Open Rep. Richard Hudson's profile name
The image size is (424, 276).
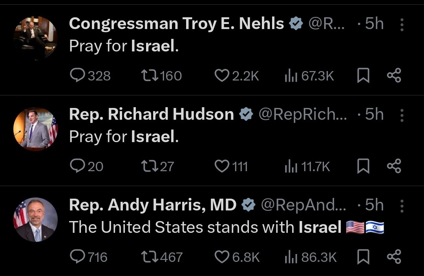(x=151, y=114)
